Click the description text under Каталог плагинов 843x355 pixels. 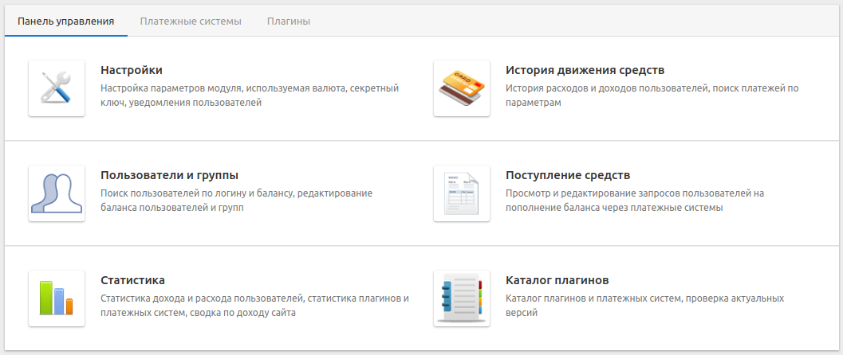(x=644, y=306)
